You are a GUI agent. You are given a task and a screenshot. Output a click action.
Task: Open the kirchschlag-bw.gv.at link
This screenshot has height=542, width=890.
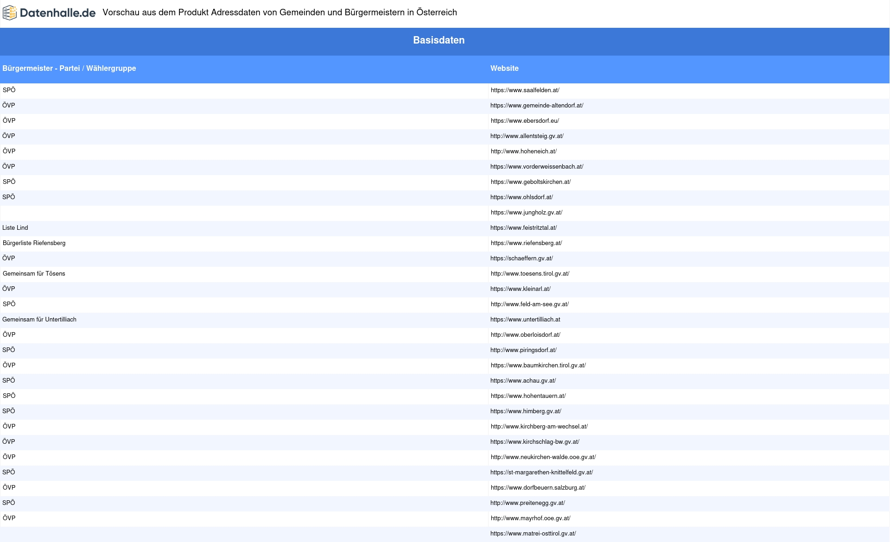click(535, 442)
